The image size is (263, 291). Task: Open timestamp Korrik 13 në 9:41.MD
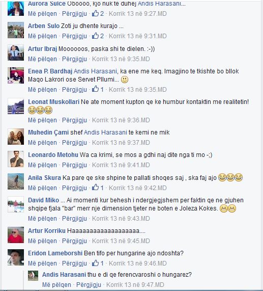click(121, 165)
